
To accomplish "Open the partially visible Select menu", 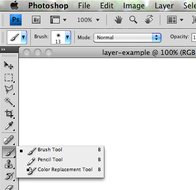I will click(x=190, y=6).
